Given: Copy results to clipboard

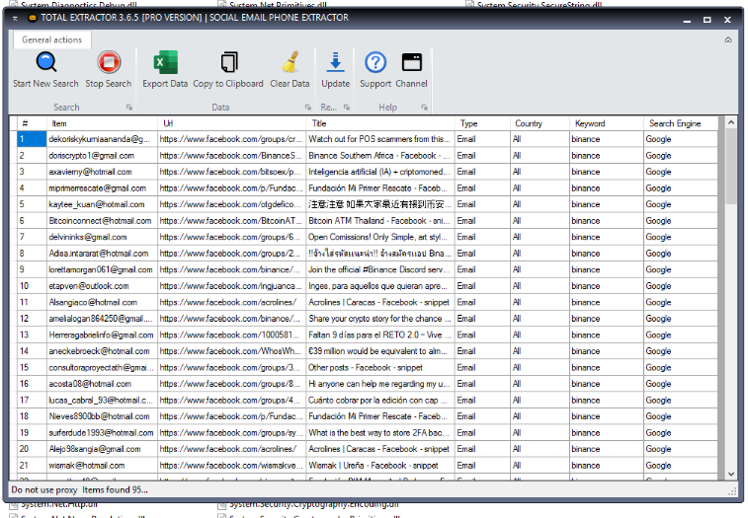Looking at the screenshot, I should click(228, 69).
